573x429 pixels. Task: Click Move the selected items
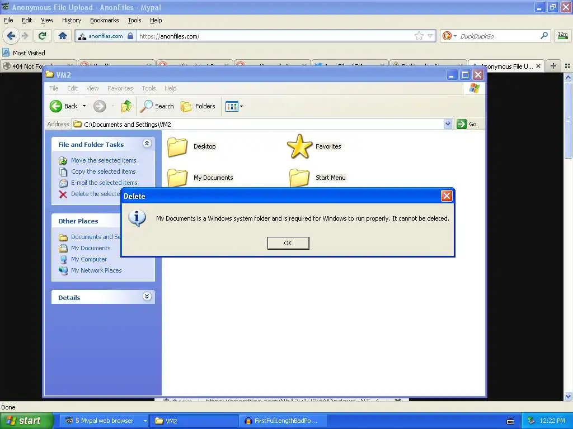click(104, 160)
